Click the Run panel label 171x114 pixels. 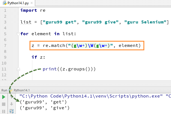tap(4, 90)
